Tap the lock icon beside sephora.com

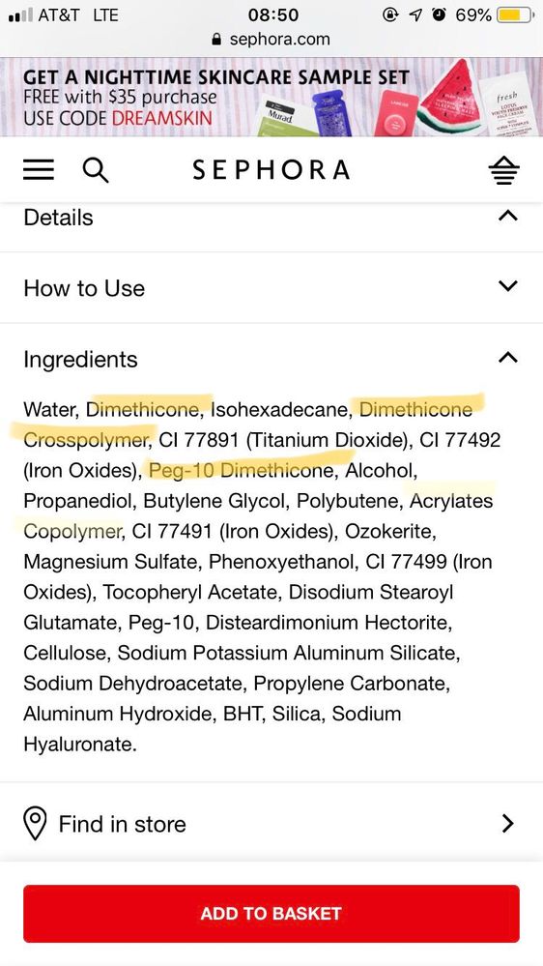pyautogui.click(x=216, y=40)
